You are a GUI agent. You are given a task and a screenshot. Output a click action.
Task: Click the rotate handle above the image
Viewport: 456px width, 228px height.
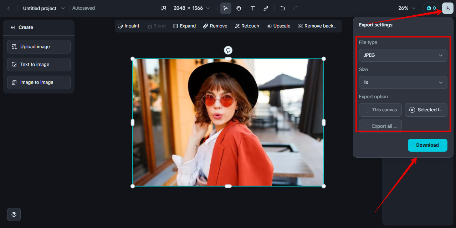coord(228,50)
